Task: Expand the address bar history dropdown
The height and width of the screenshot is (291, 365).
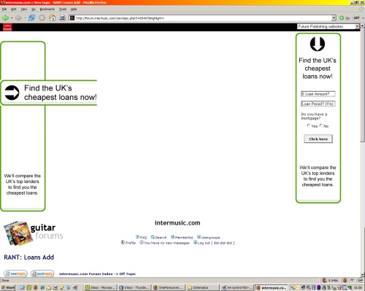Action: click(x=334, y=18)
